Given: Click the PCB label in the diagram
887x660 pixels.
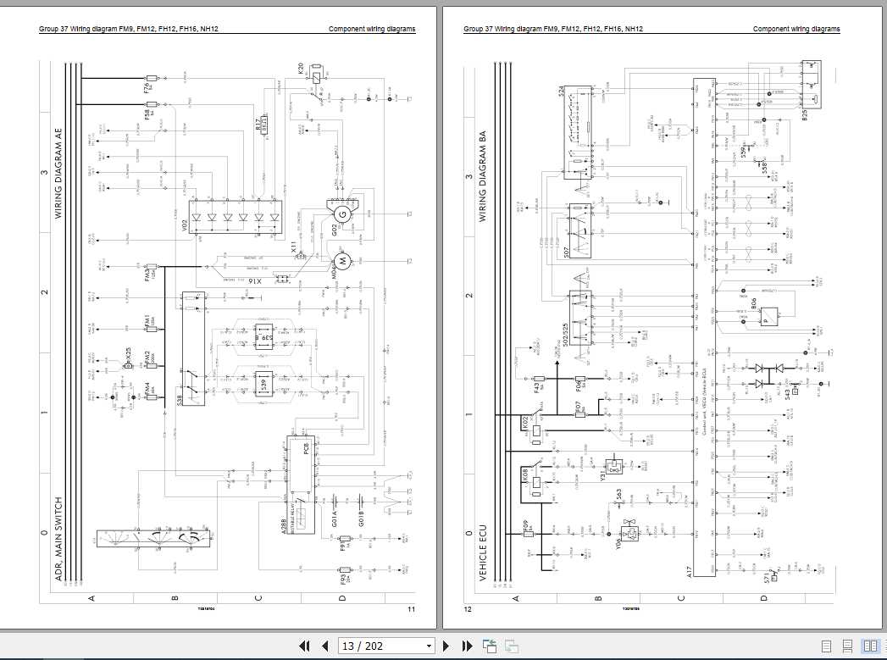Looking at the screenshot, I should 308,450.
